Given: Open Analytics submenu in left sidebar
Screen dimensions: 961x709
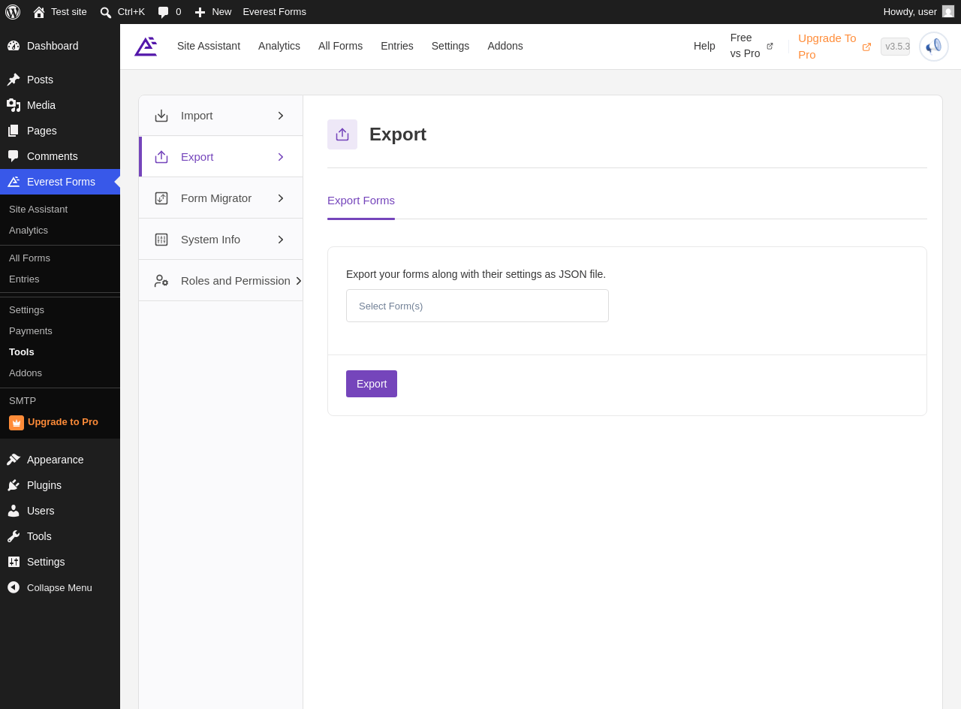Looking at the screenshot, I should click(x=29, y=231).
